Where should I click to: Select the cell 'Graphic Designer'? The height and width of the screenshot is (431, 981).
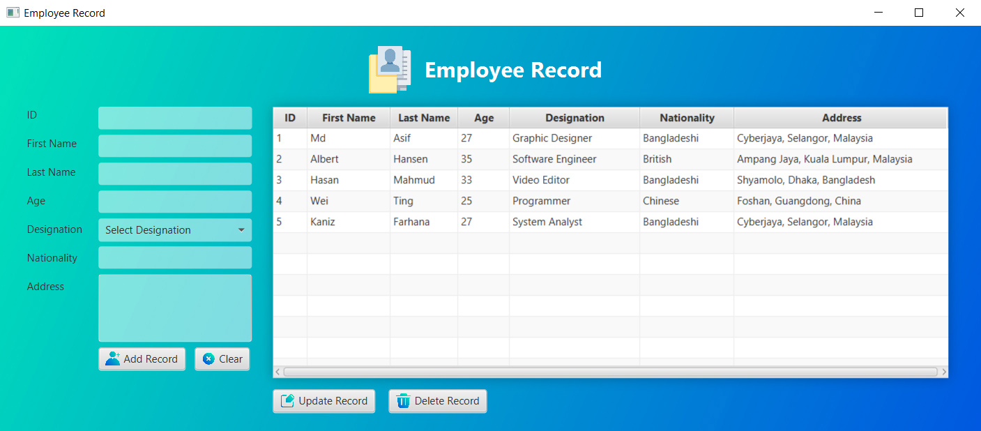click(575, 138)
